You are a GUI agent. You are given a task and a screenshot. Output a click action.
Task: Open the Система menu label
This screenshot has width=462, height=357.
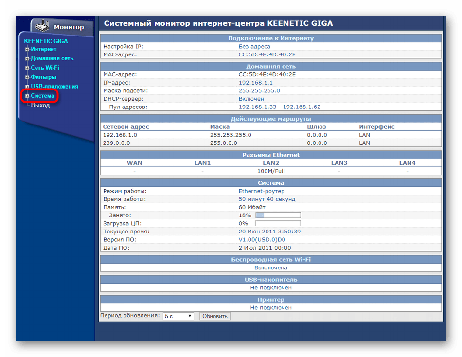click(42, 96)
